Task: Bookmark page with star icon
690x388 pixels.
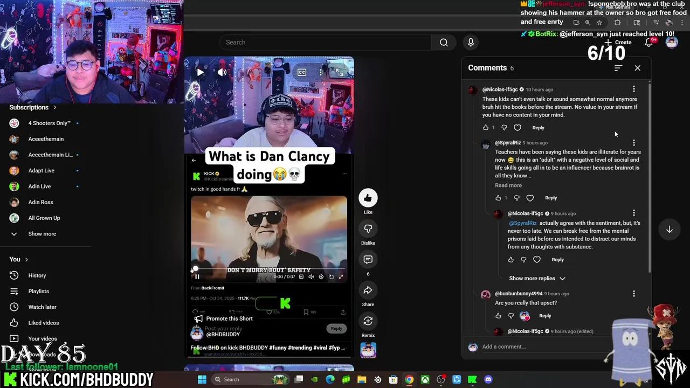Action: [599, 23]
